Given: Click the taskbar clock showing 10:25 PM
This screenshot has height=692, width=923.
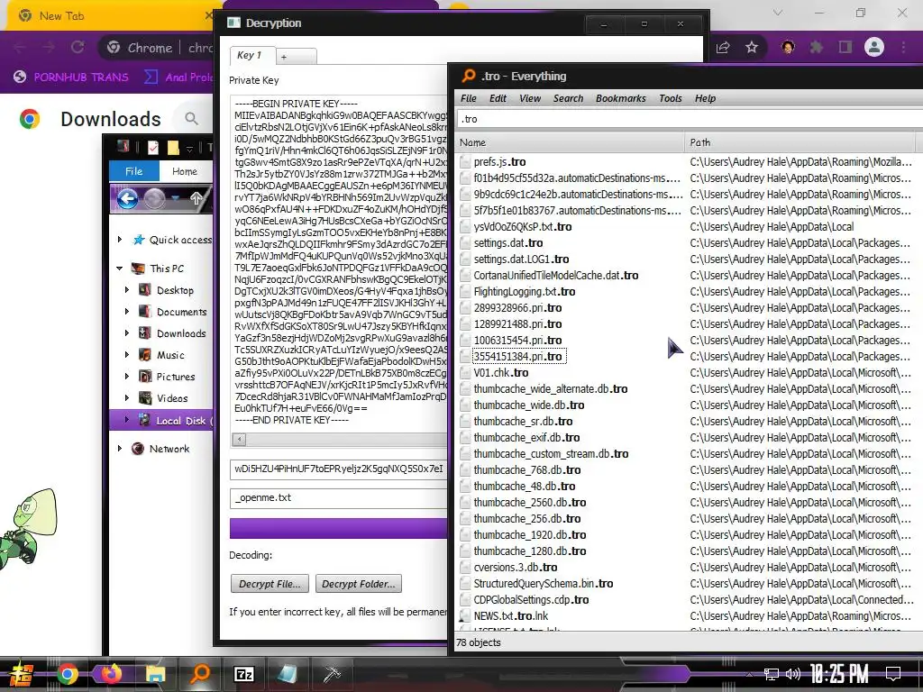Looking at the screenshot, I should coord(838,674).
